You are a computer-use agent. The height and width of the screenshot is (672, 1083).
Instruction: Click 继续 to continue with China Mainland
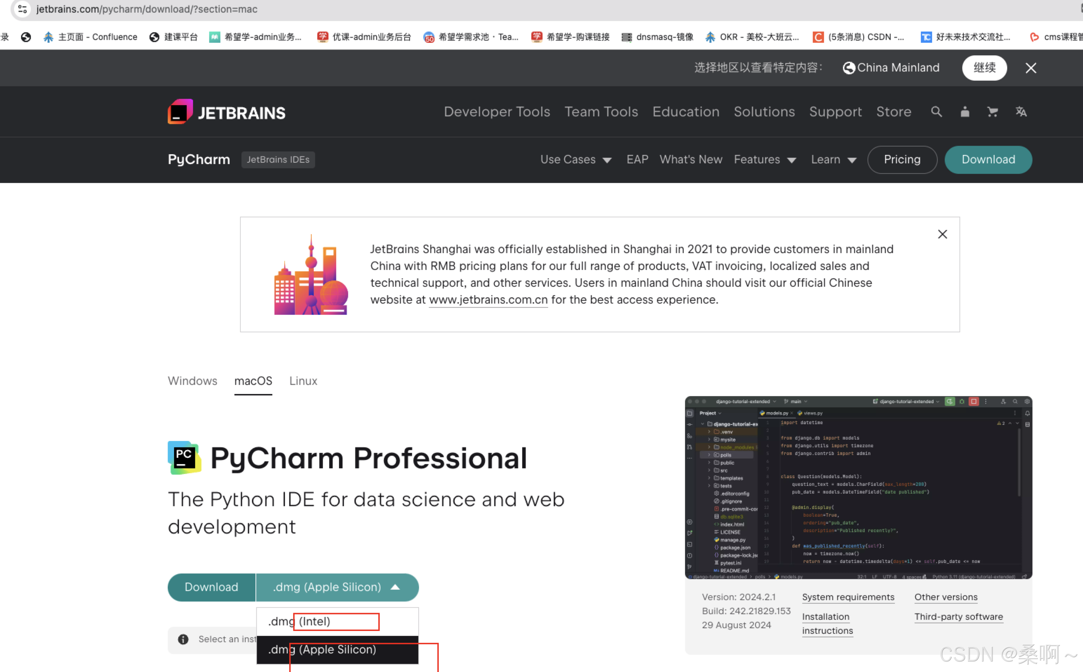click(x=984, y=68)
